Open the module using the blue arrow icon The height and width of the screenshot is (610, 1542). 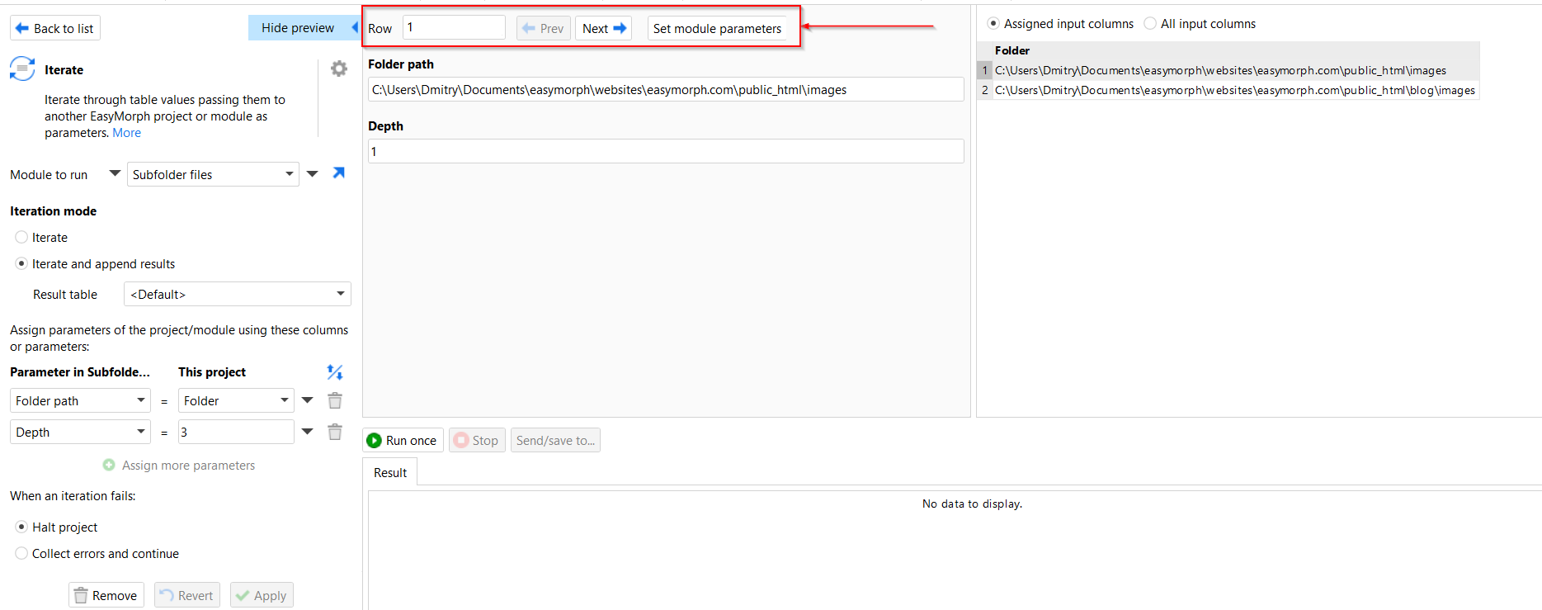click(338, 173)
